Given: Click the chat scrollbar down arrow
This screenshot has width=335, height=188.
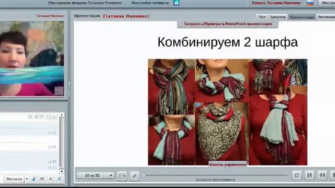Looking at the screenshot, I should point(62,171).
